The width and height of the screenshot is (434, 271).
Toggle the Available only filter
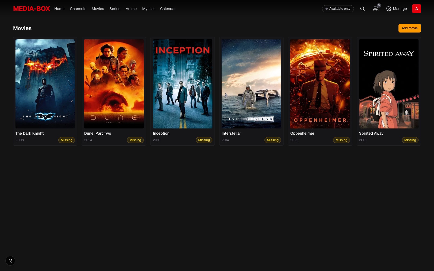pos(338,9)
